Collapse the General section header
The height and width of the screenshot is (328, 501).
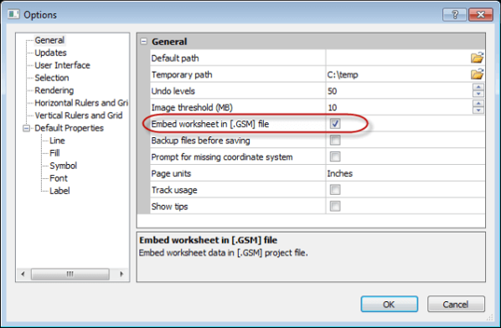pyautogui.click(x=144, y=42)
